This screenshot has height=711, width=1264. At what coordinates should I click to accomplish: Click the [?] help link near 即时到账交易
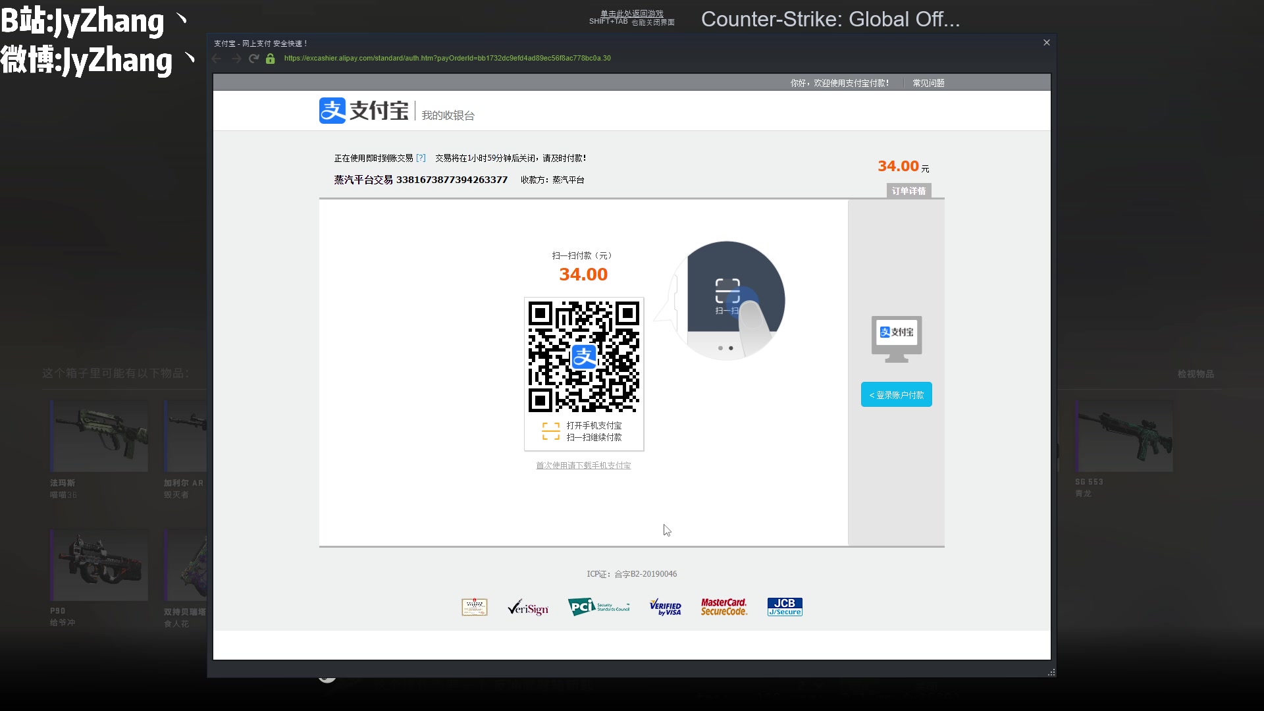pyautogui.click(x=421, y=158)
